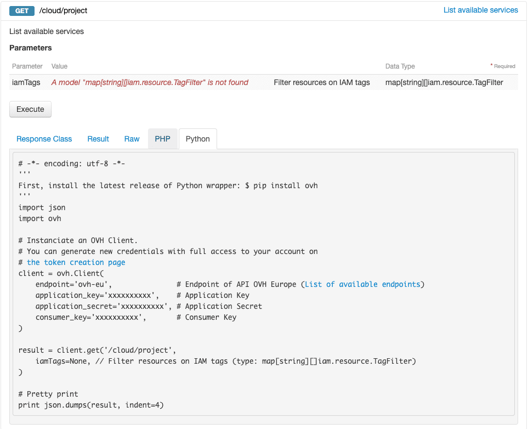528x429 pixels.
Task: Select the Python code tab
Action: click(x=198, y=139)
